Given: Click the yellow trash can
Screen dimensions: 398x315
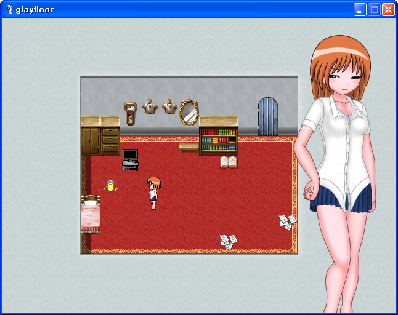Looking at the screenshot, I should 110,186.
